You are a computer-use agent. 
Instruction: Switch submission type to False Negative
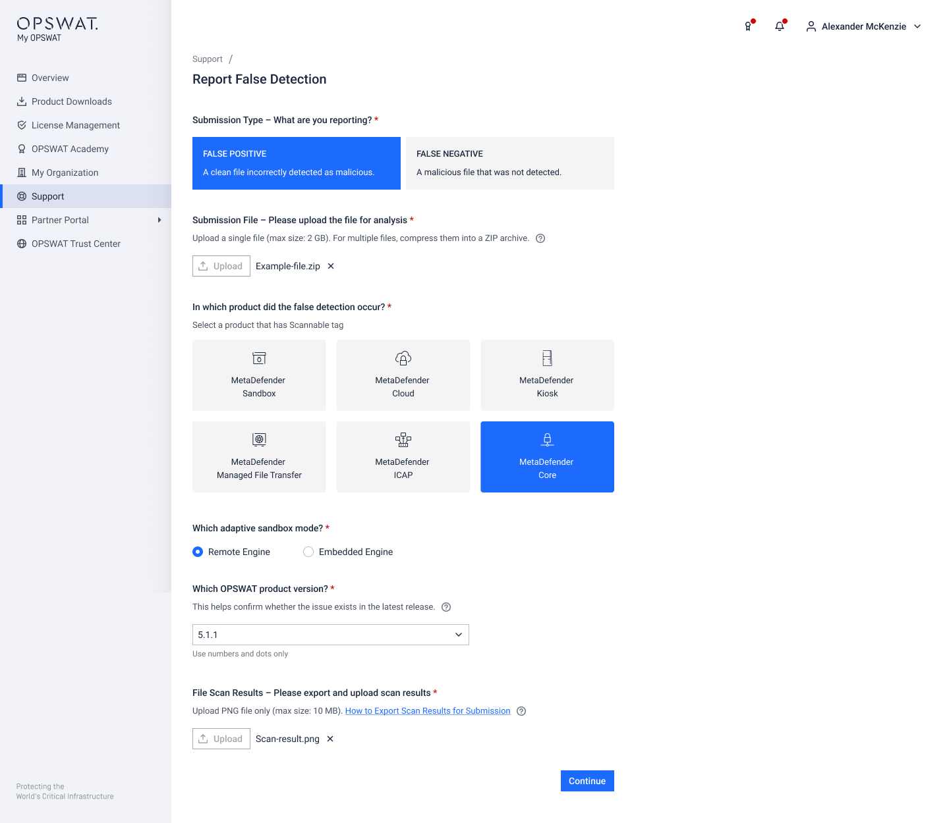click(509, 163)
